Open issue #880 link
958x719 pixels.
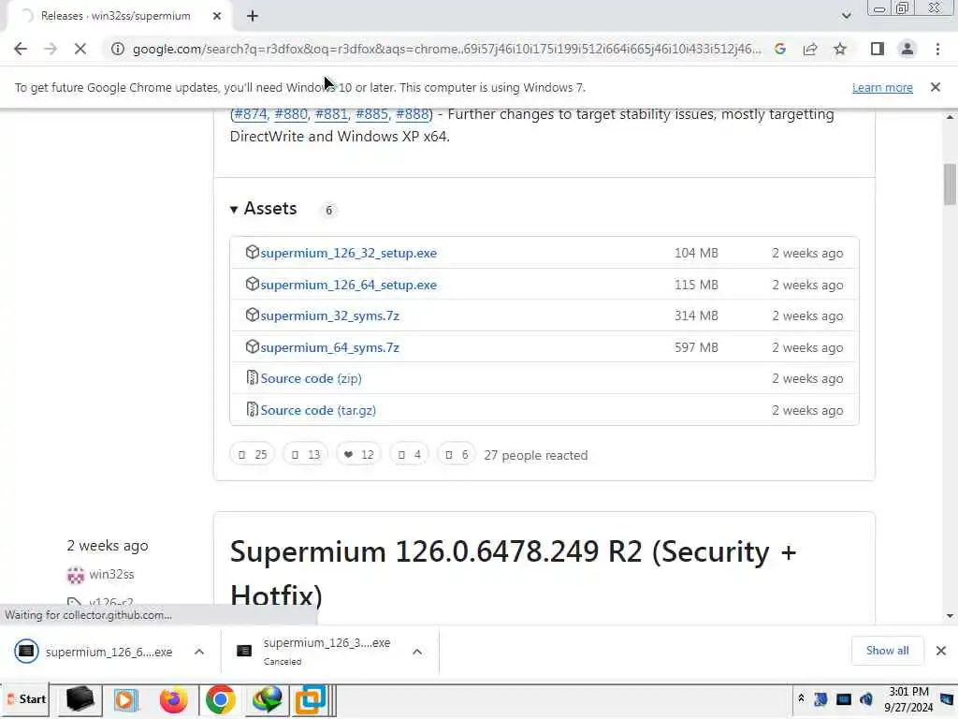(291, 114)
